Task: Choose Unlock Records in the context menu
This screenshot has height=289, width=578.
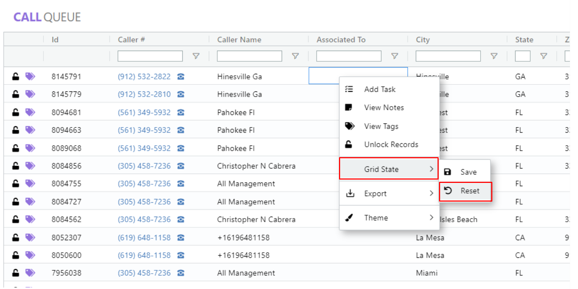Action: 391,145
